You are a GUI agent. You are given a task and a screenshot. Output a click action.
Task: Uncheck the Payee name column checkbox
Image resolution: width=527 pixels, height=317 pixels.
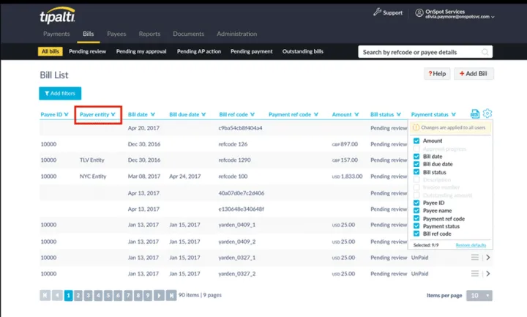pos(416,210)
